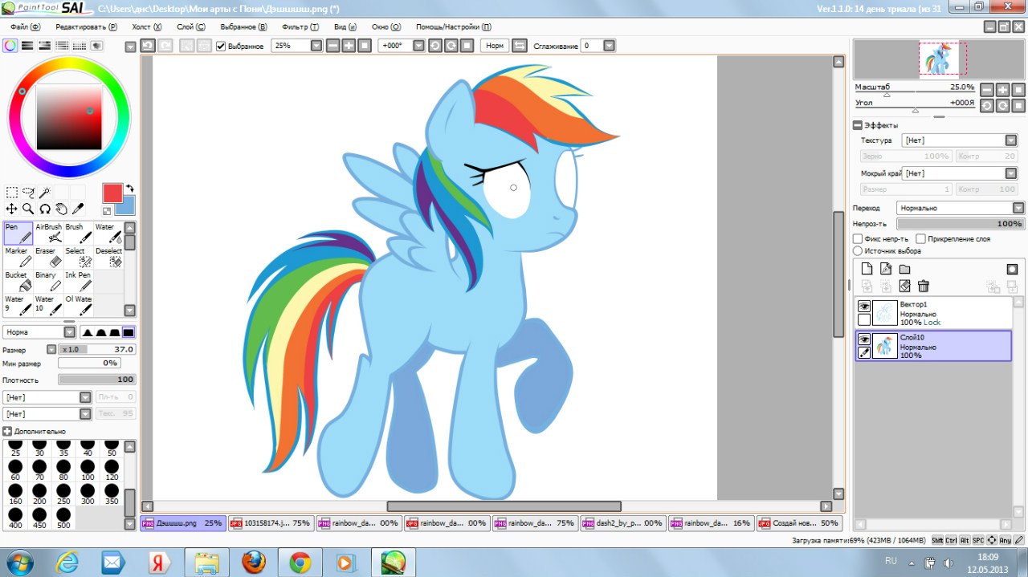Pick the Eraser tool

48,258
